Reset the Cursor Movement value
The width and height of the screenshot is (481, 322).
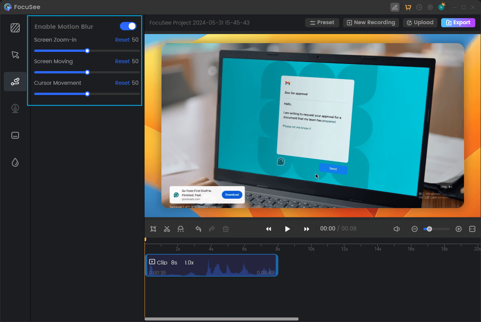click(x=122, y=83)
